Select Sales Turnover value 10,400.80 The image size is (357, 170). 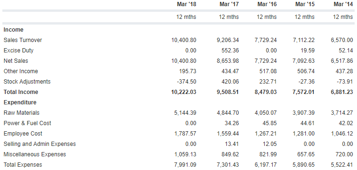[x=184, y=40]
